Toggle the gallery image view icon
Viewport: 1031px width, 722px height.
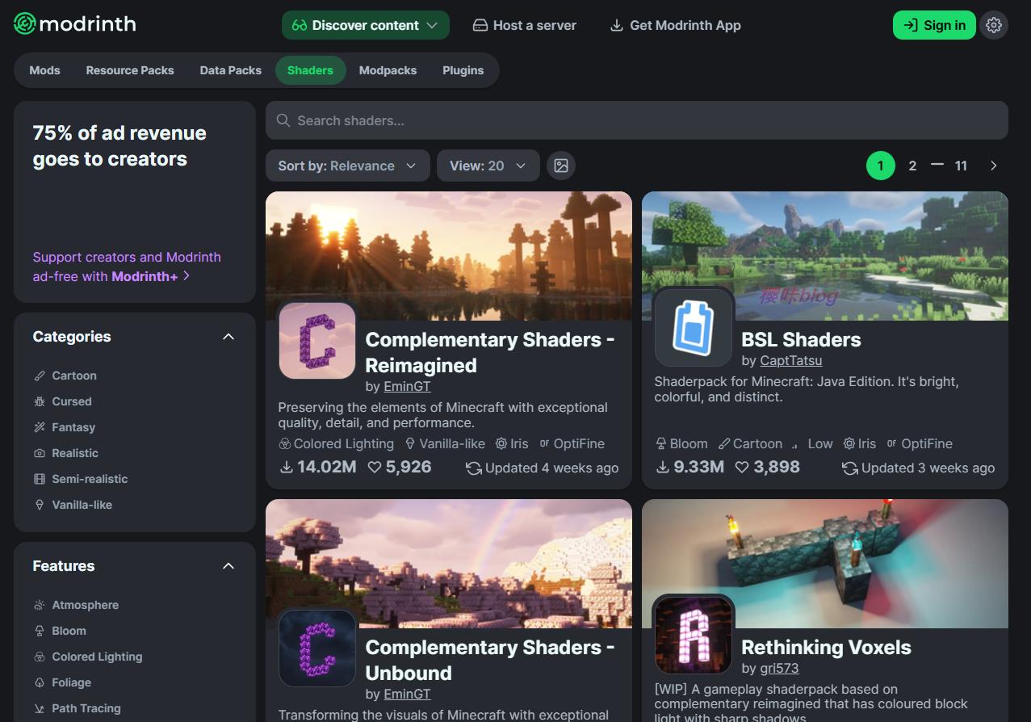561,166
